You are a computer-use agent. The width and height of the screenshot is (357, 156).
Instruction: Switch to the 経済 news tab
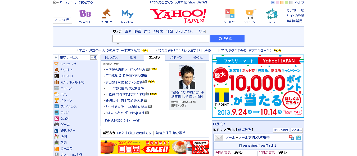pos(133,57)
